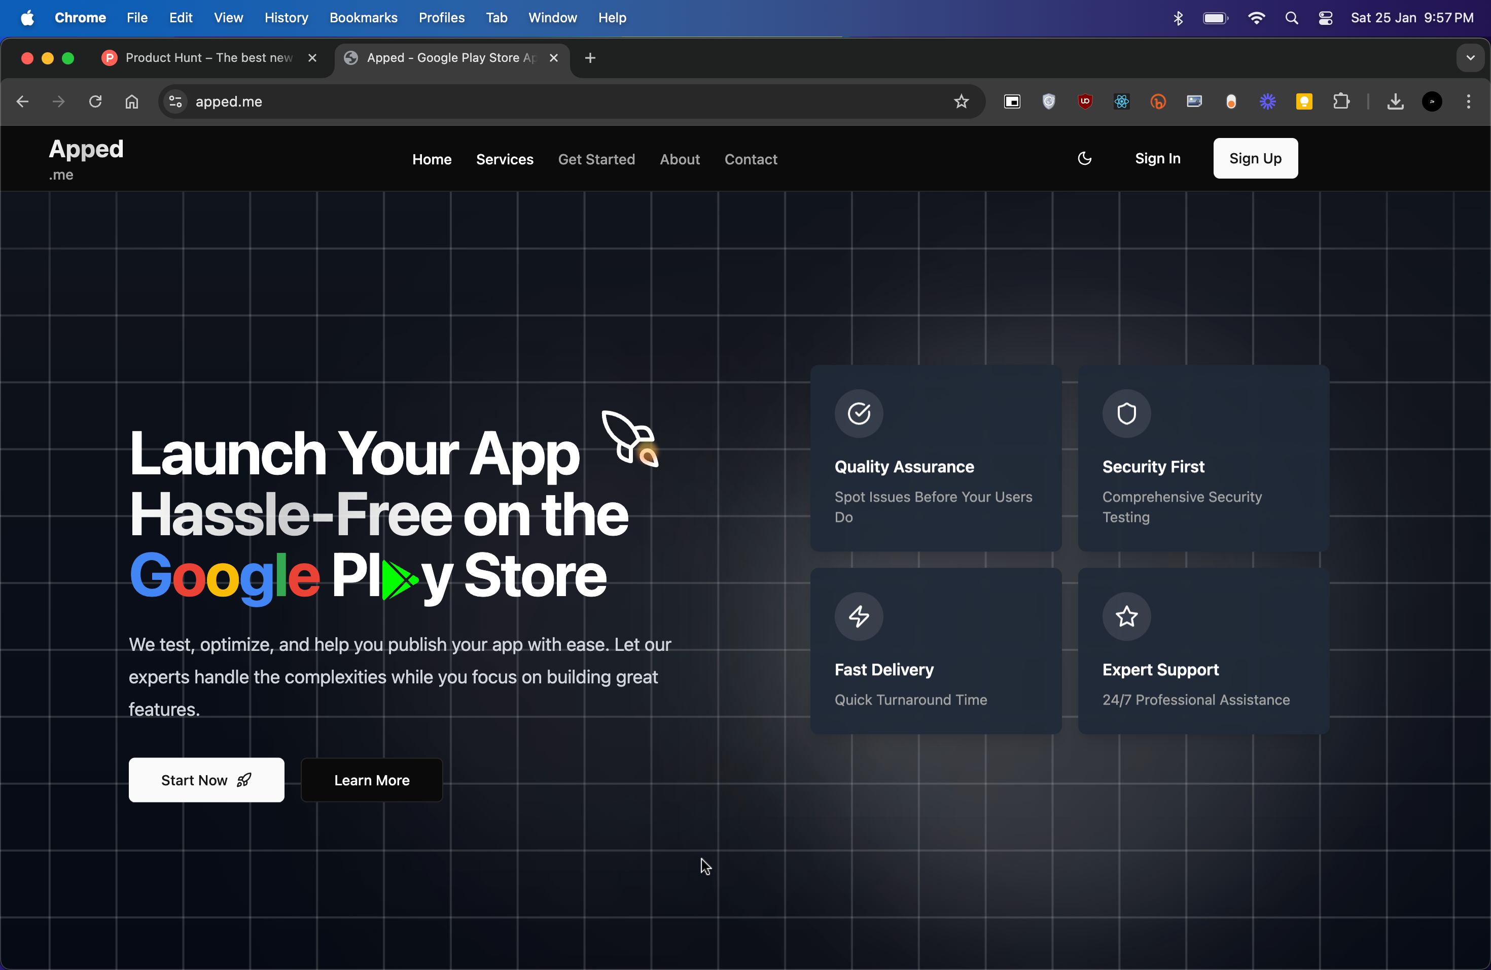This screenshot has height=970, width=1491.
Task: Go to Home nav link
Action: tap(432, 159)
